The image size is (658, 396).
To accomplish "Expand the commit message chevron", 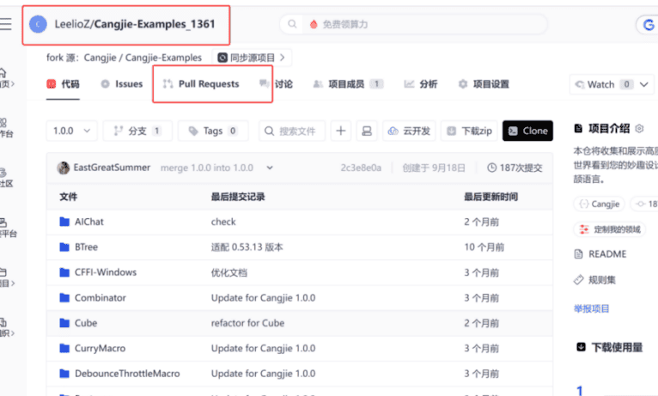I will tap(270, 168).
